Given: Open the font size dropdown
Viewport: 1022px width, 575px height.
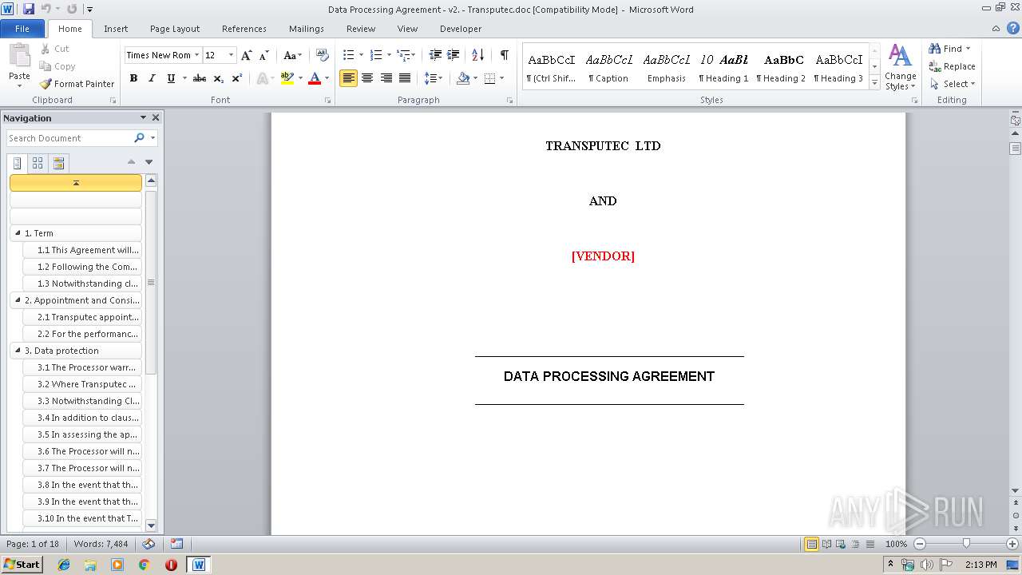Looking at the screenshot, I should [232, 55].
